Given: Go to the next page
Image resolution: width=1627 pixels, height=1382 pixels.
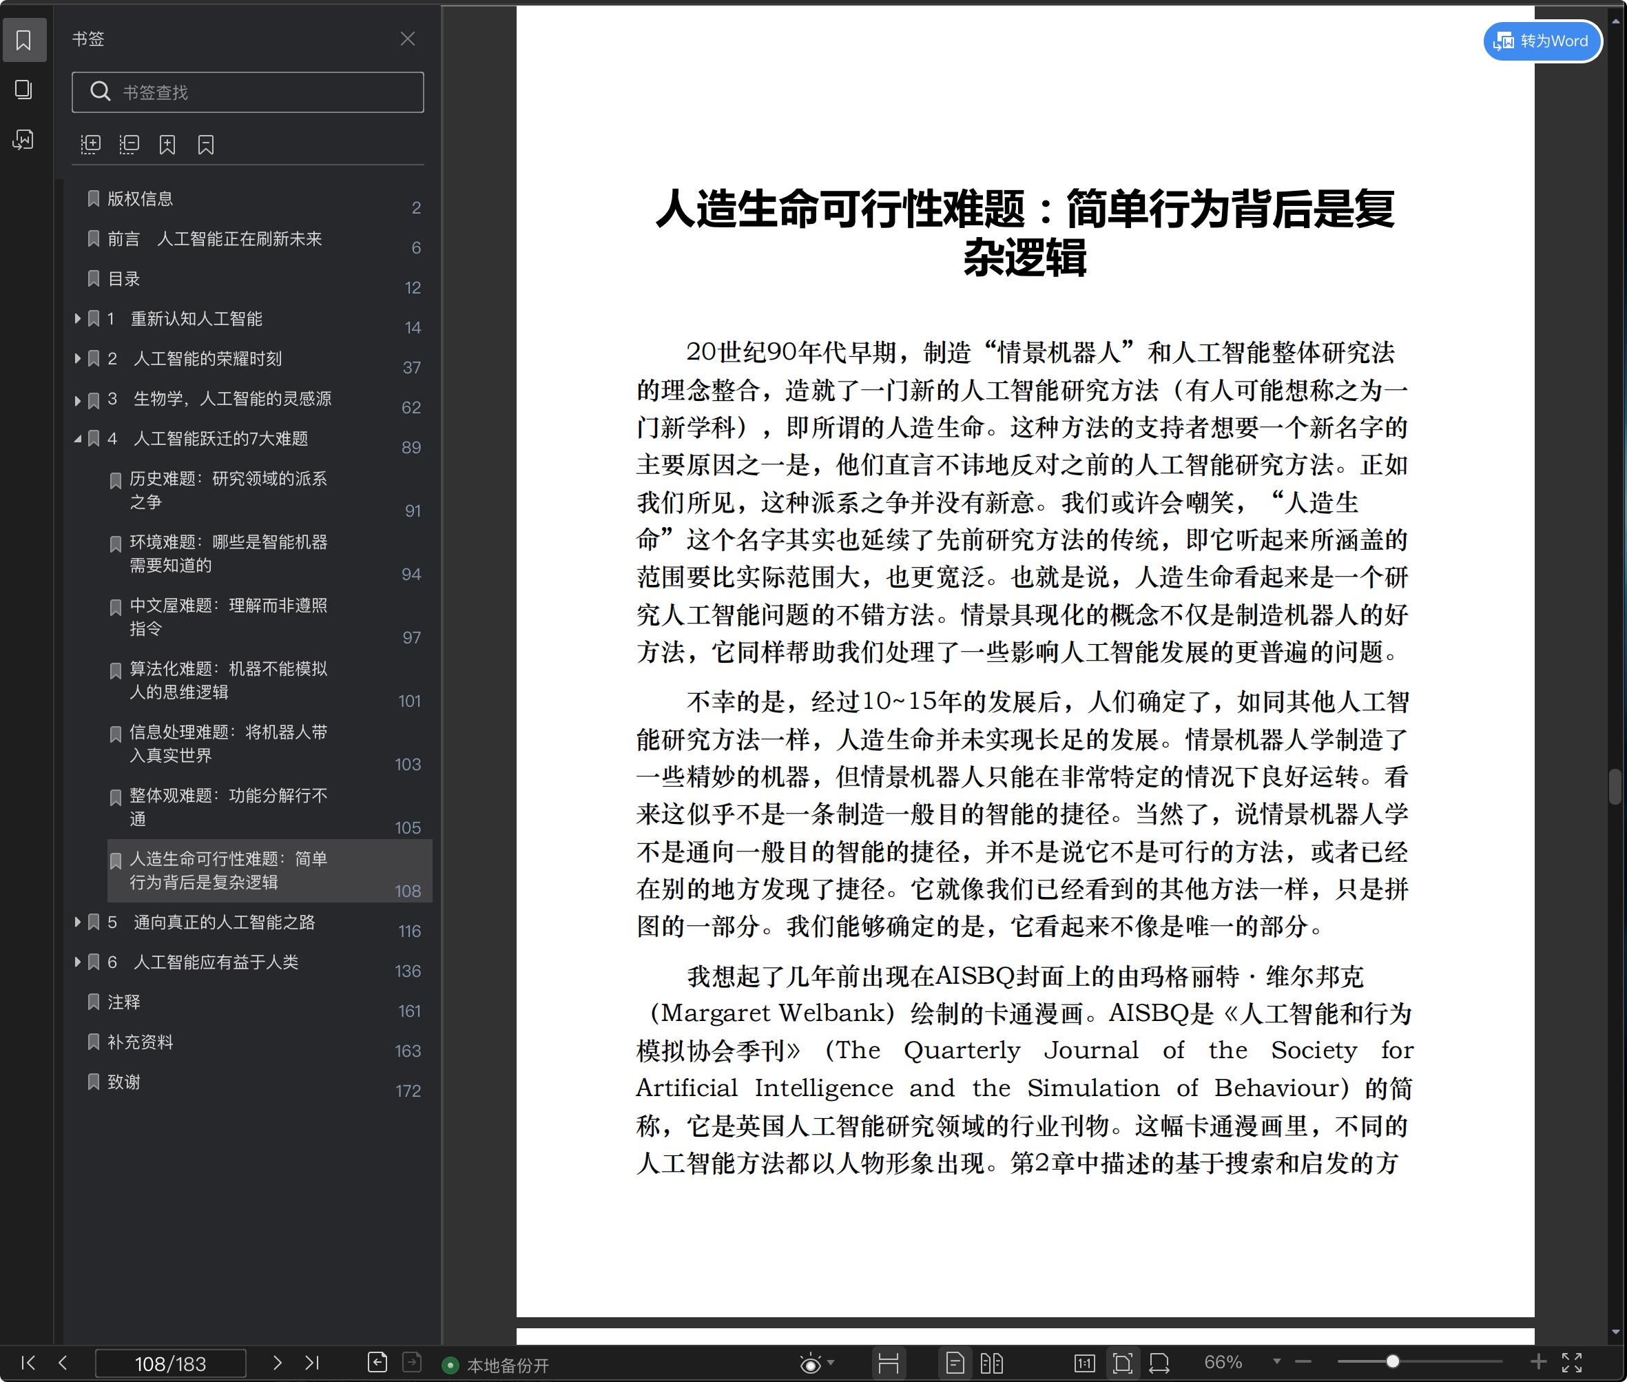Looking at the screenshot, I should coord(276,1363).
